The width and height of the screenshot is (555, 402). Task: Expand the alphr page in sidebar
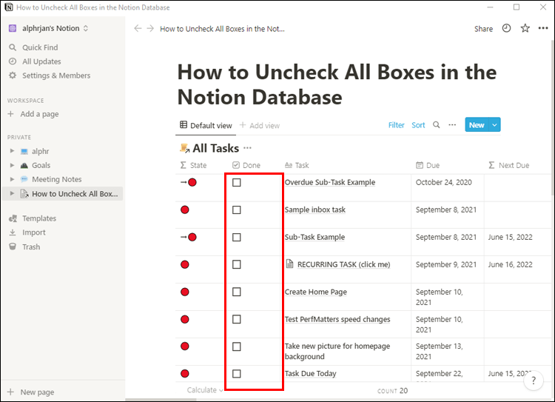tap(12, 151)
